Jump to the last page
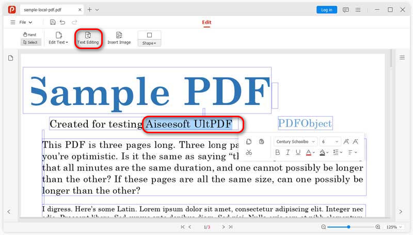The image size is (413, 235). (x=230, y=227)
